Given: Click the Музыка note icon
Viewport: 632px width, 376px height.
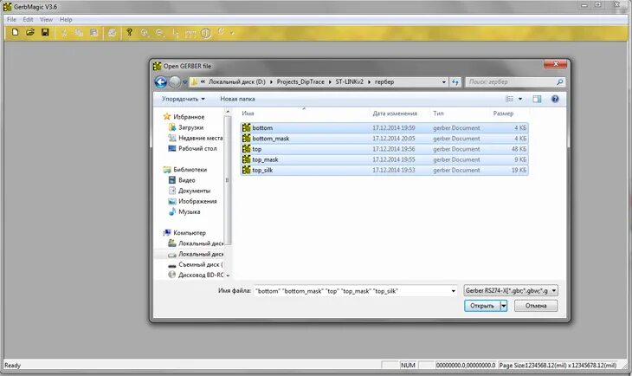Looking at the screenshot, I should tap(172, 211).
